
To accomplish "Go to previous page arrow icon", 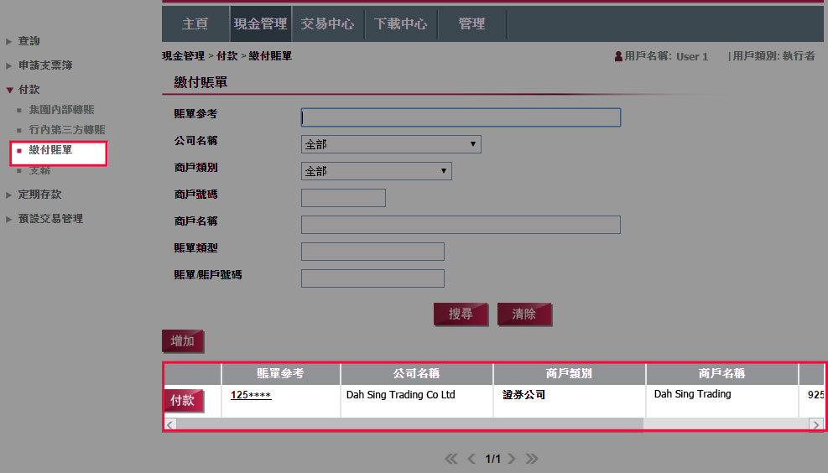I will 471,459.
